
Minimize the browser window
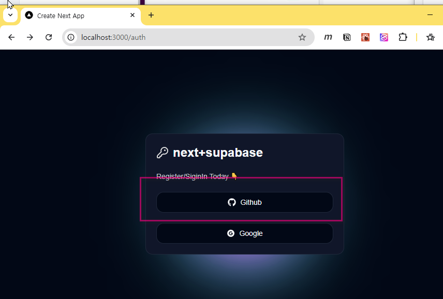(x=430, y=15)
